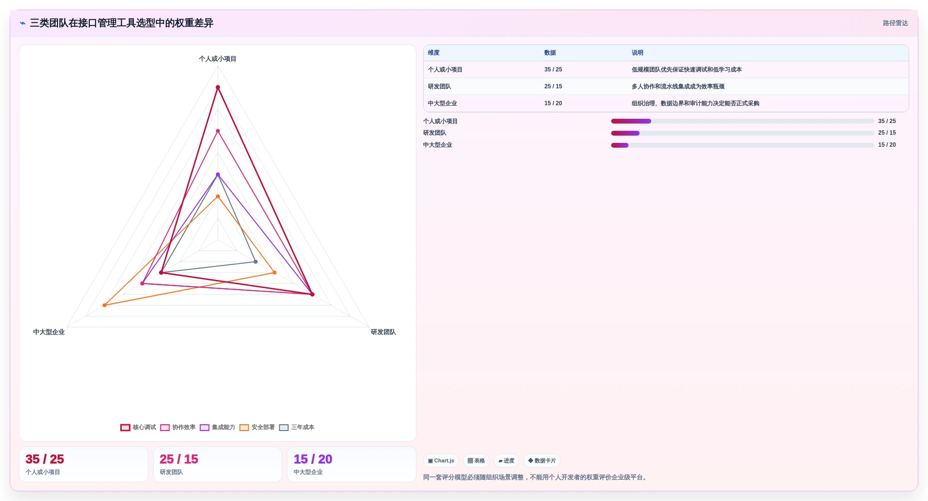The image size is (928, 501).
Task: Click 个人或小项目 in the table's first row
Action: pos(445,70)
